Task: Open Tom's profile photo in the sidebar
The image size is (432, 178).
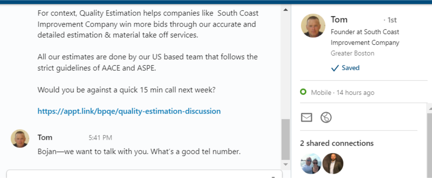Action: (x=313, y=26)
